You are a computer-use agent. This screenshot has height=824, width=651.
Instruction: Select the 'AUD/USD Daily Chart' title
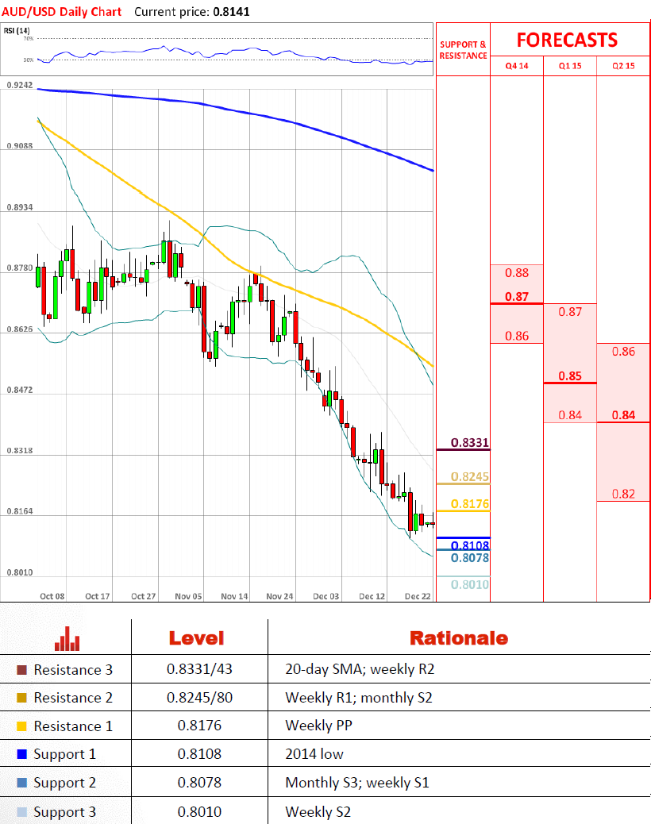62,12
